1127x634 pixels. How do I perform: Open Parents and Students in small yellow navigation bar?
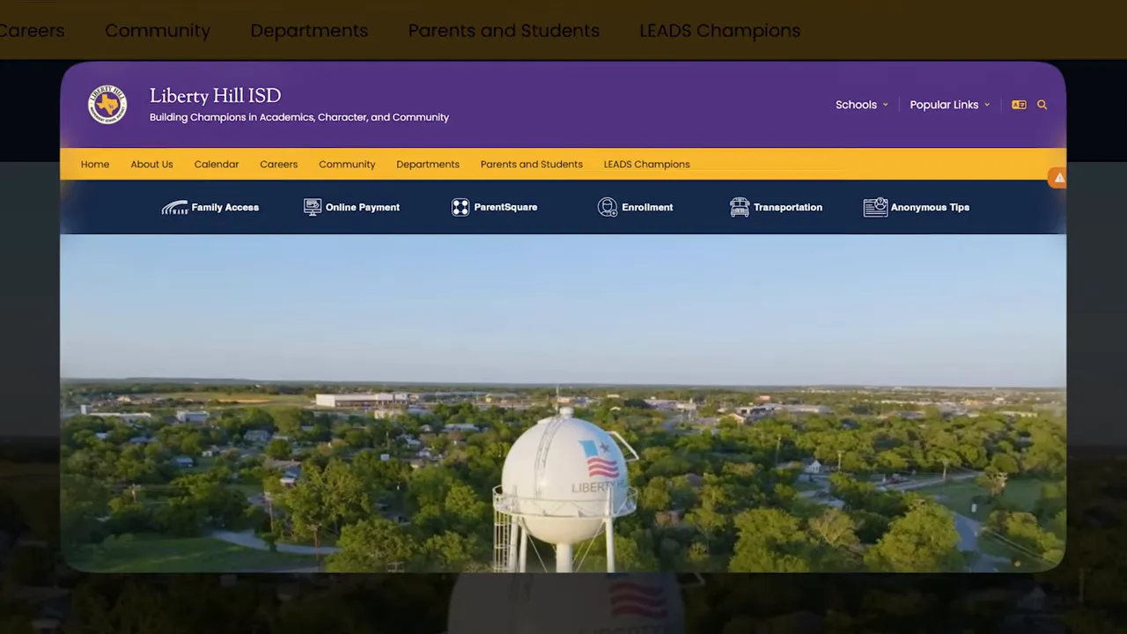coord(532,164)
